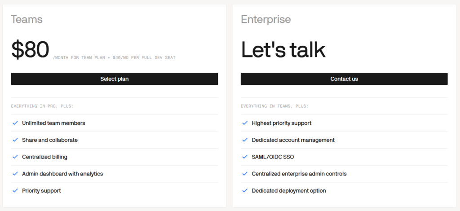
Task: Click the checkmark next to Share and collaborate
Action: (15, 140)
